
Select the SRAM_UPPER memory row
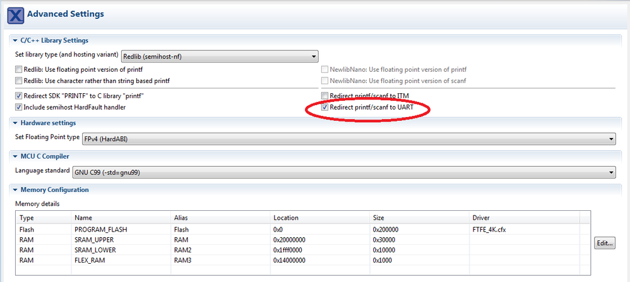coord(303,240)
